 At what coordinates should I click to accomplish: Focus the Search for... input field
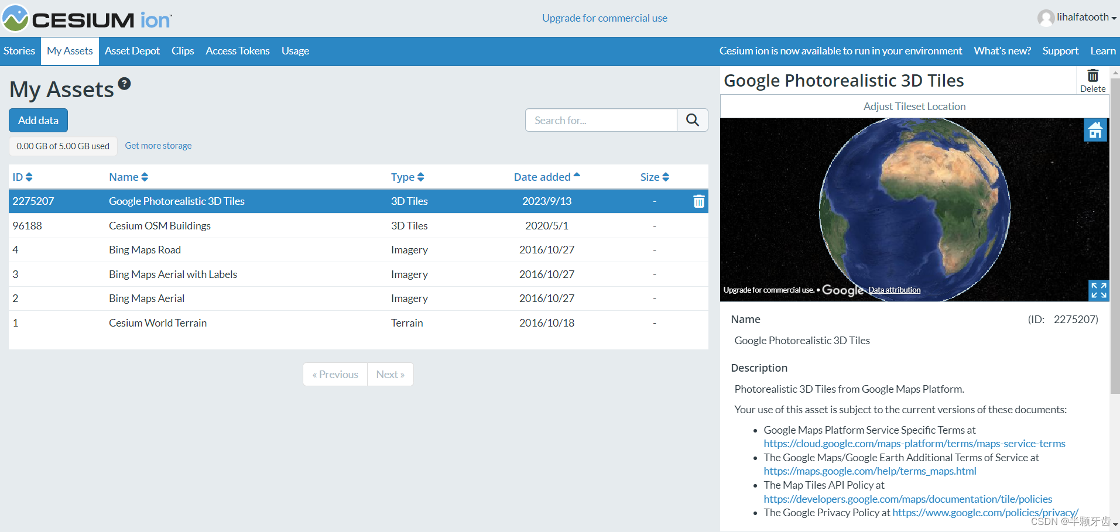(601, 120)
